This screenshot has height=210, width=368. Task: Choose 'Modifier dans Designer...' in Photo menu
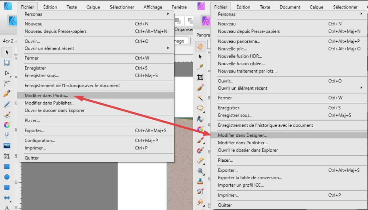[x=289, y=135]
